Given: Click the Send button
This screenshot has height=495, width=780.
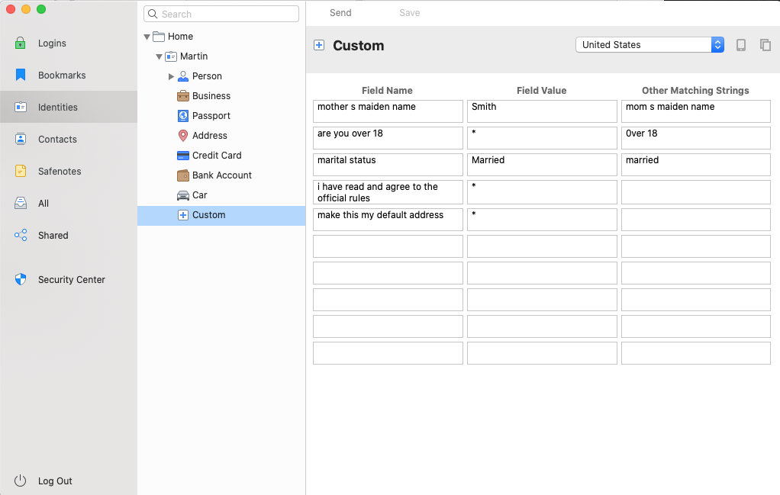Looking at the screenshot, I should (x=340, y=12).
